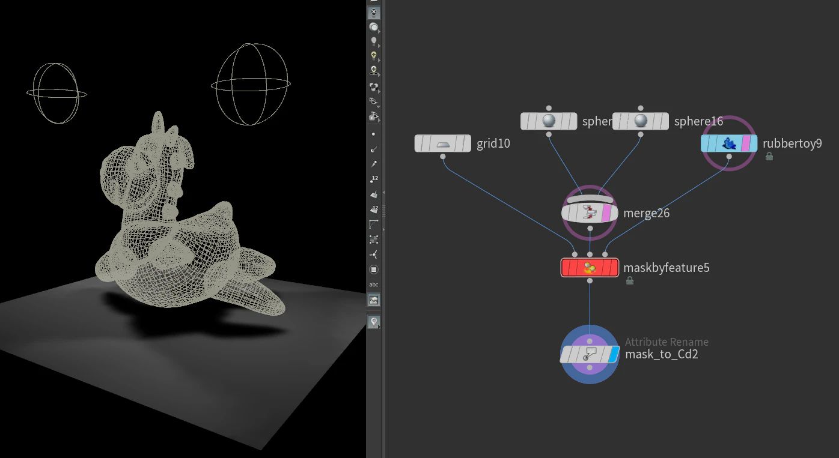This screenshot has height=458, width=839.
Task: Toggle the abc text display option
Action: point(374,285)
